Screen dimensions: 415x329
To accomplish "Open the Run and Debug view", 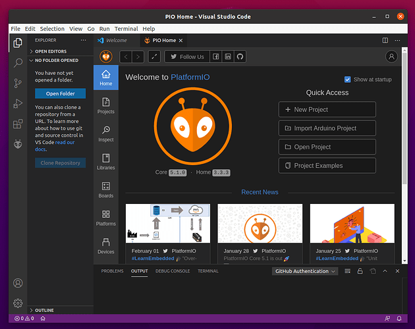I will pyautogui.click(x=18, y=103).
